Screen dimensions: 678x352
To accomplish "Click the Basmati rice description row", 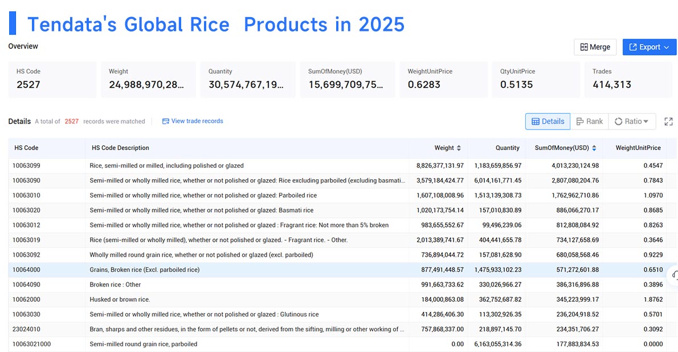I will point(202,211).
